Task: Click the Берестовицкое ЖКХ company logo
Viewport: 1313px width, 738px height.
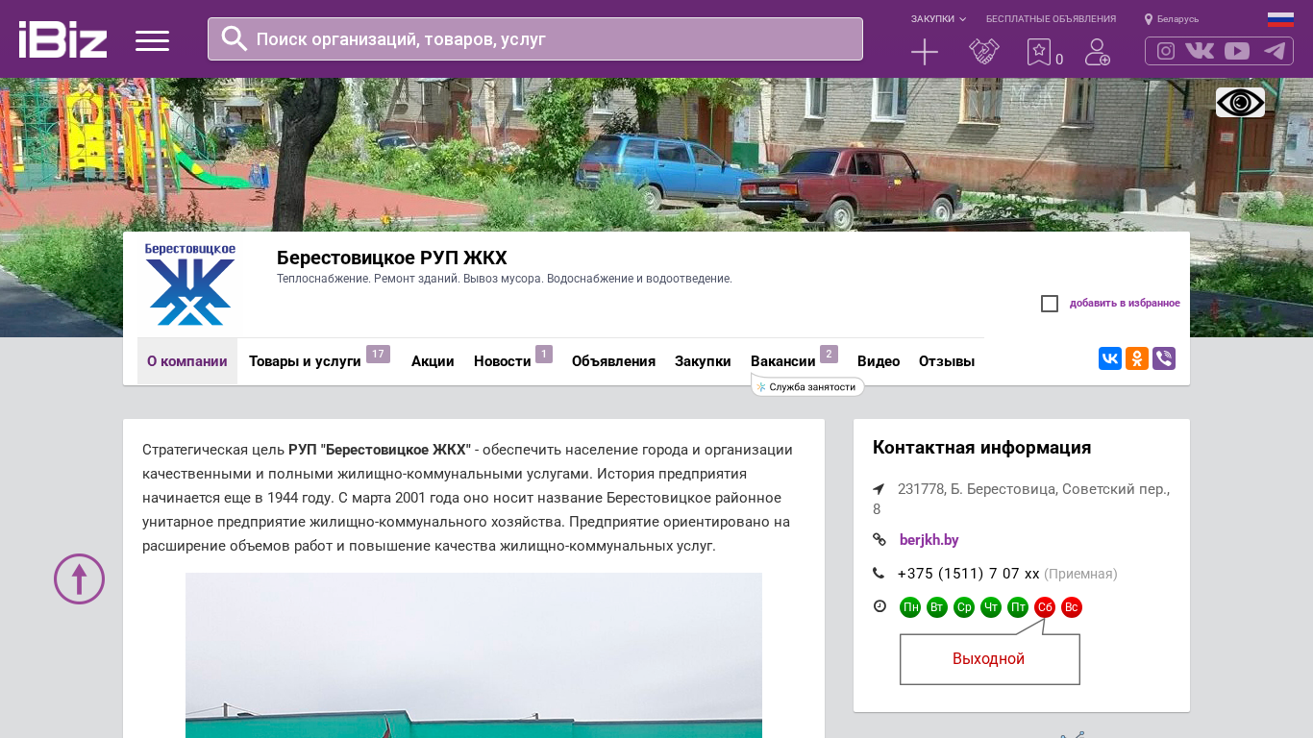Action: (x=190, y=284)
